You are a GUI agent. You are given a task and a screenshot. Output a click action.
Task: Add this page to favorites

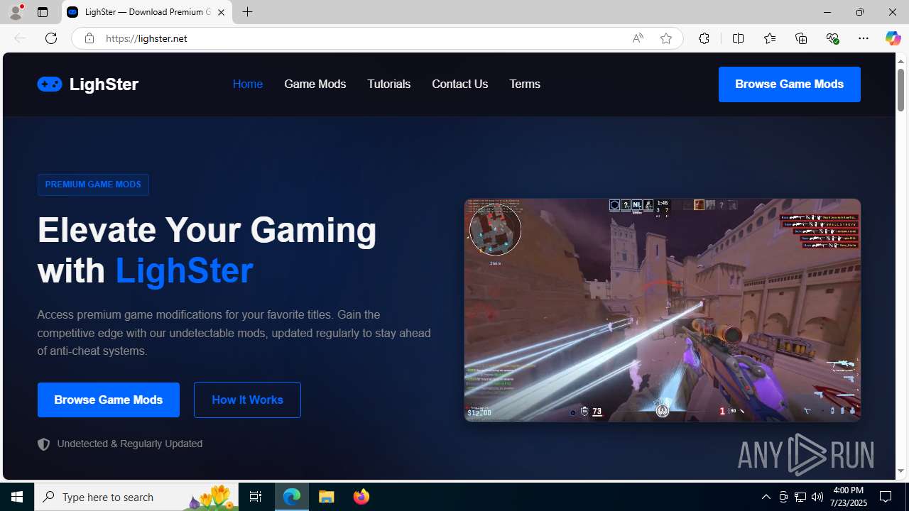pyautogui.click(x=666, y=38)
